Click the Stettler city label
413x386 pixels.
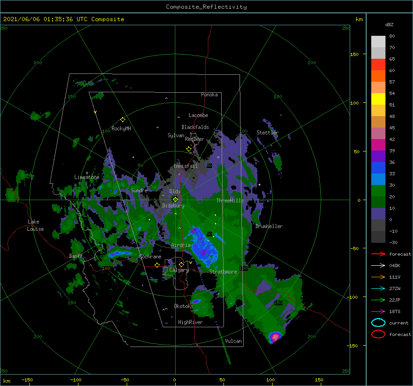[268, 133]
